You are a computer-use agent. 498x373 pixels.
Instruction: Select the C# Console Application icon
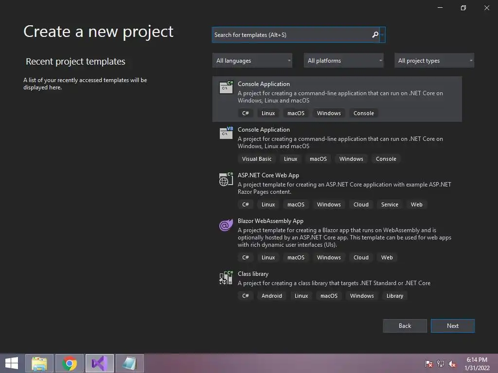click(226, 87)
